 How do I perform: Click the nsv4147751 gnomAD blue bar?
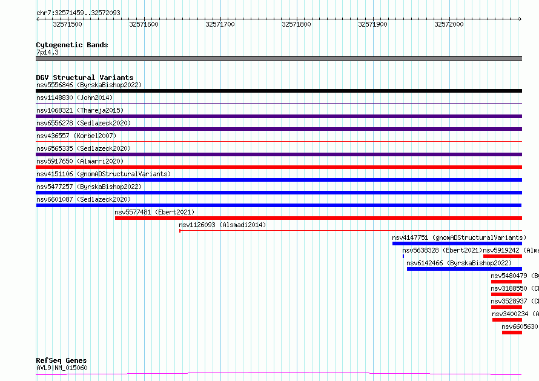point(457,244)
